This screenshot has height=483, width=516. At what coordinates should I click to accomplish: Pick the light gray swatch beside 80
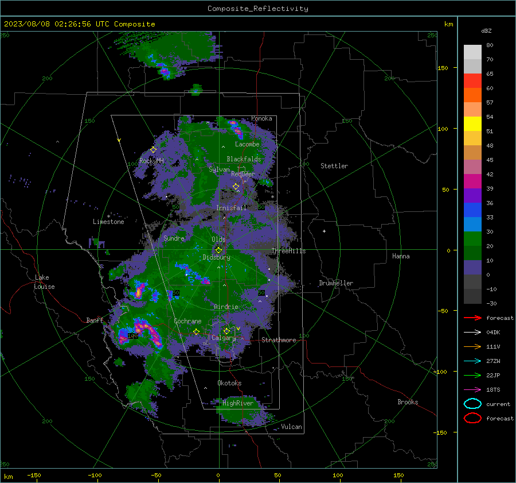pos(472,52)
